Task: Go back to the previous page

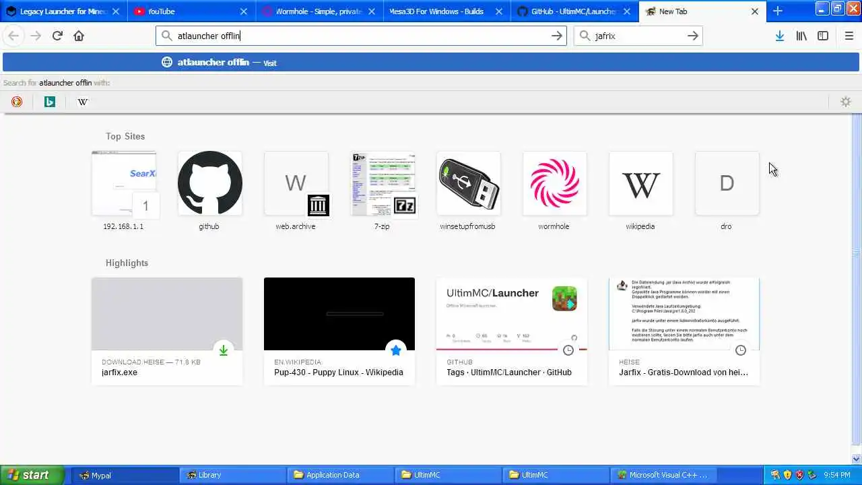Action: pyautogui.click(x=13, y=36)
